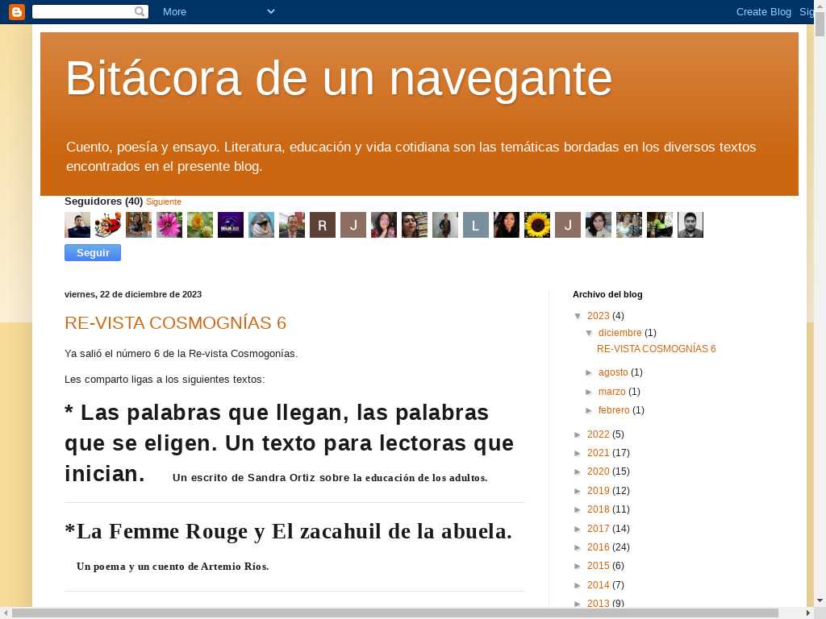
Task: Click the vertical scrollbar down arrow
Action: (x=820, y=600)
